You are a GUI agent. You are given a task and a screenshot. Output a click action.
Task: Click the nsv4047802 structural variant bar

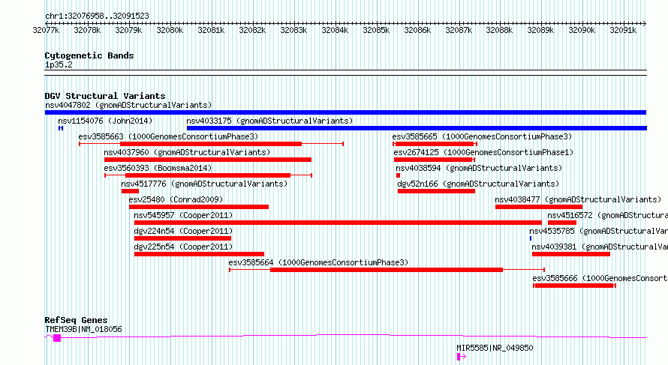[x=345, y=112]
